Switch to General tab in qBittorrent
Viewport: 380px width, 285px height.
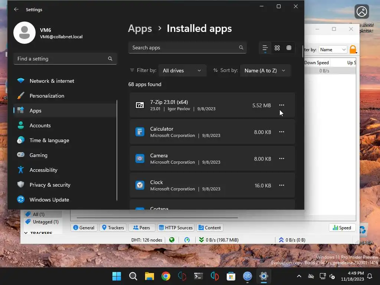[x=84, y=227]
